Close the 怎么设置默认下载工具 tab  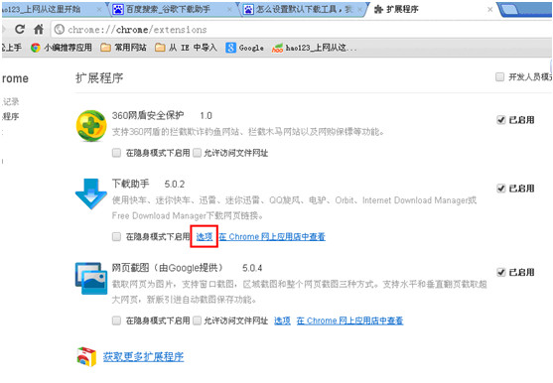[360, 10]
